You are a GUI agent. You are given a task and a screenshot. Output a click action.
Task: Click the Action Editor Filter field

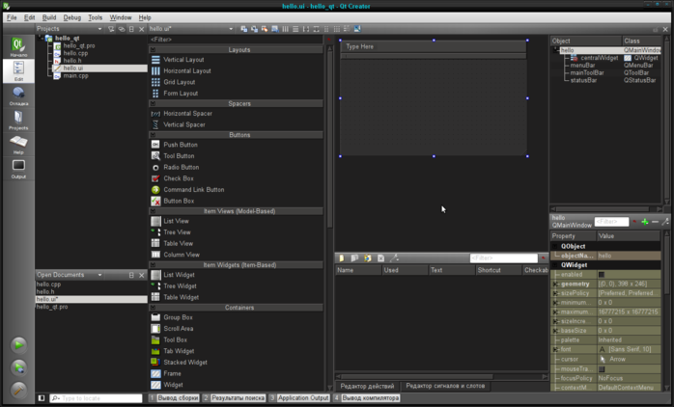tap(503, 258)
